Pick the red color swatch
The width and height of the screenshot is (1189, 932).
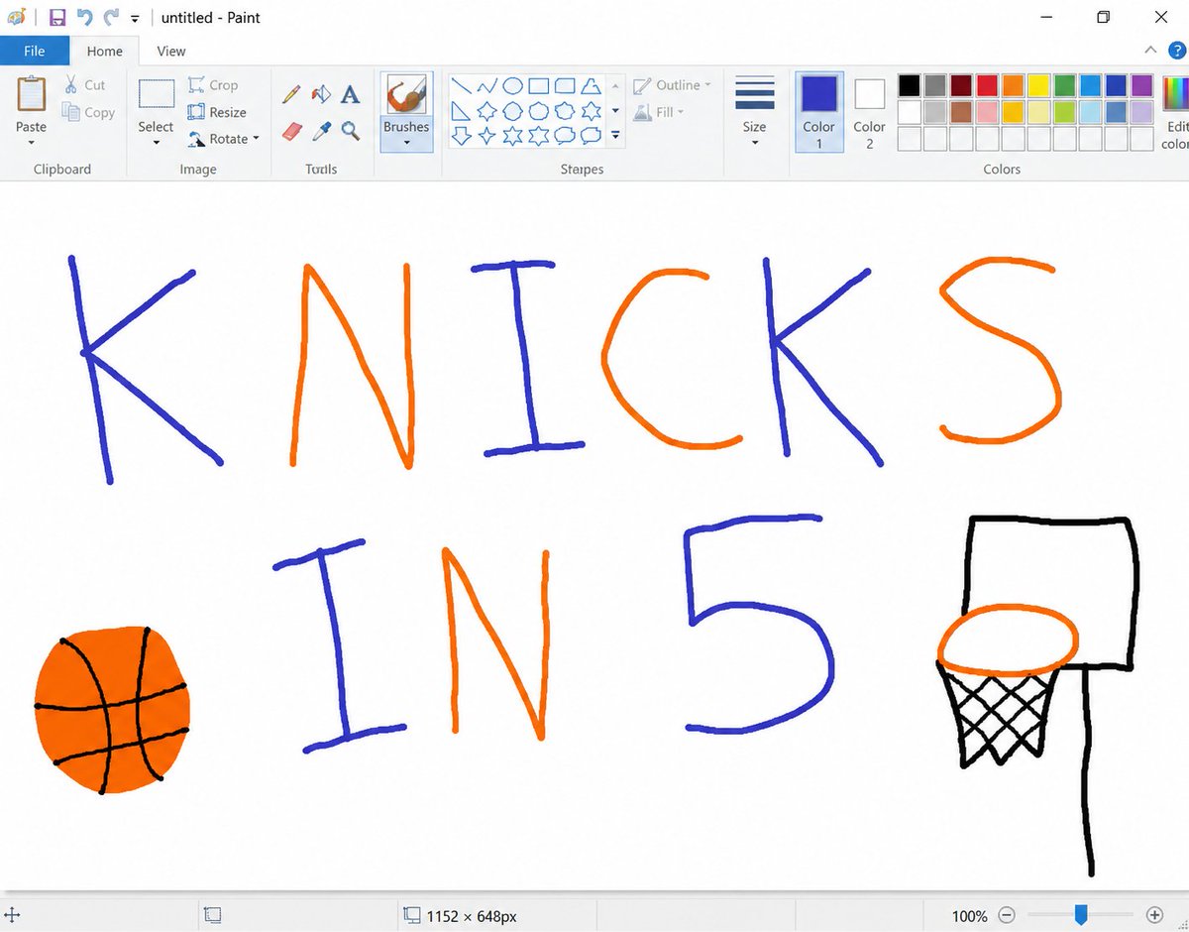tap(987, 86)
